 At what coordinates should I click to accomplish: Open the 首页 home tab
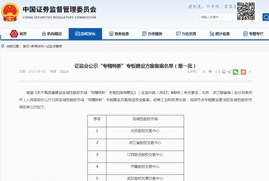coord(18,34)
